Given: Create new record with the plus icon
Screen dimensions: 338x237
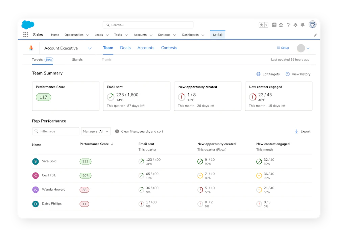Looking at the screenshot, I should 274,25.
